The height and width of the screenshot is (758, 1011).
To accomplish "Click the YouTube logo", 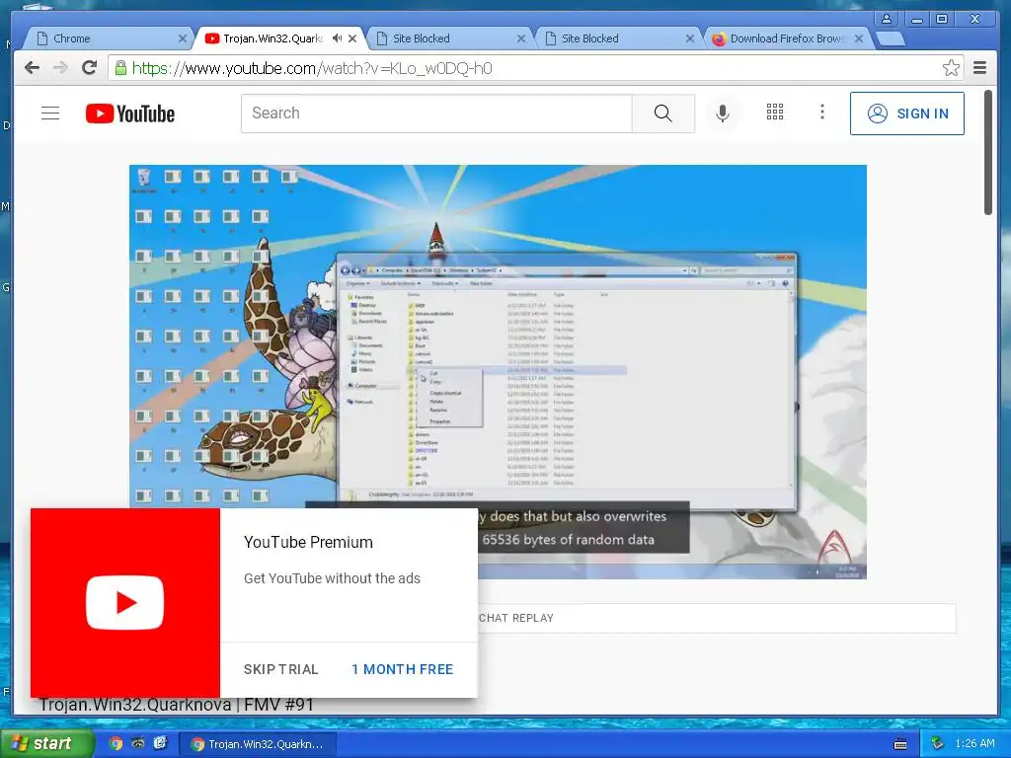I will click(x=129, y=114).
